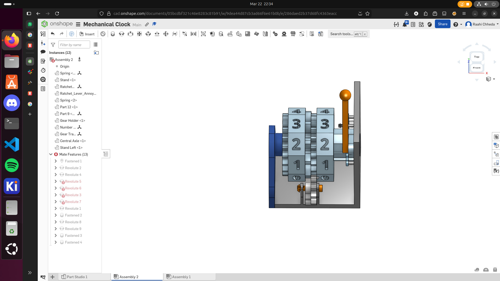
Task: Click the undo arrow icon
Action: tap(53, 34)
